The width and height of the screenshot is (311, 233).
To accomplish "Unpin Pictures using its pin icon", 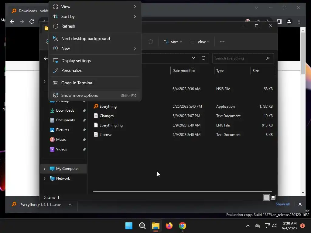I will [84, 130].
